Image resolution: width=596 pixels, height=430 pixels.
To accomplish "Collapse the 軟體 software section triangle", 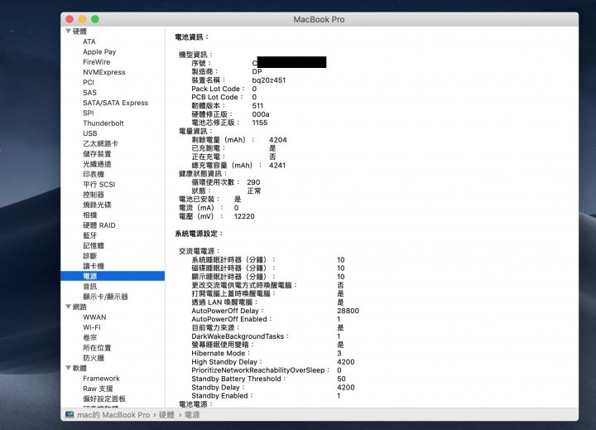I will pyautogui.click(x=69, y=368).
